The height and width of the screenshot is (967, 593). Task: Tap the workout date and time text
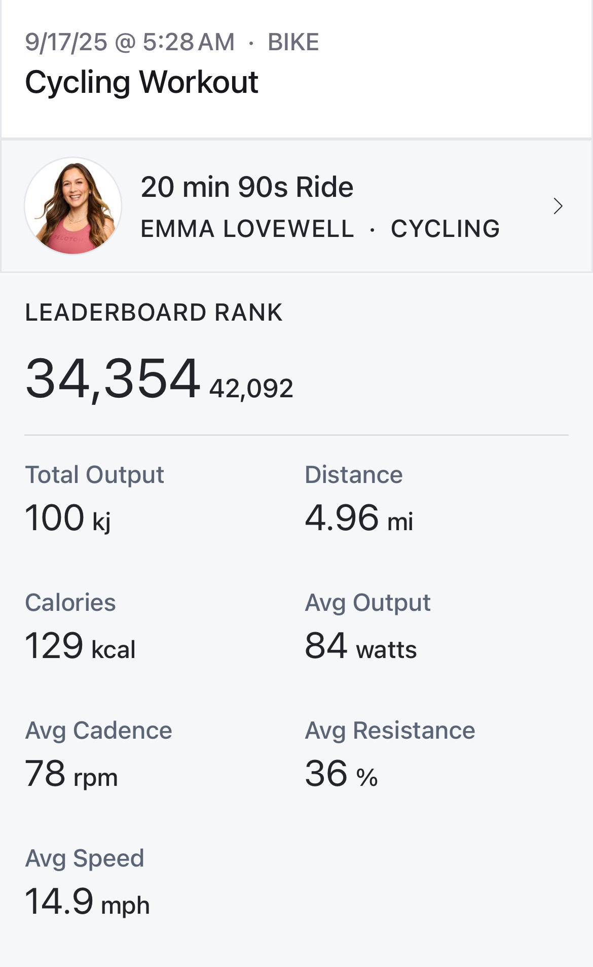pyautogui.click(x=130, y=42)
